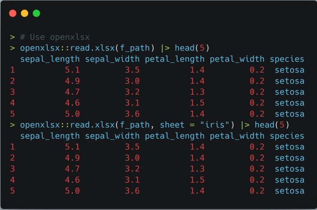This screenshot has width=317, height=210.
Task: Click the green maximize window button
Action: 36,13
